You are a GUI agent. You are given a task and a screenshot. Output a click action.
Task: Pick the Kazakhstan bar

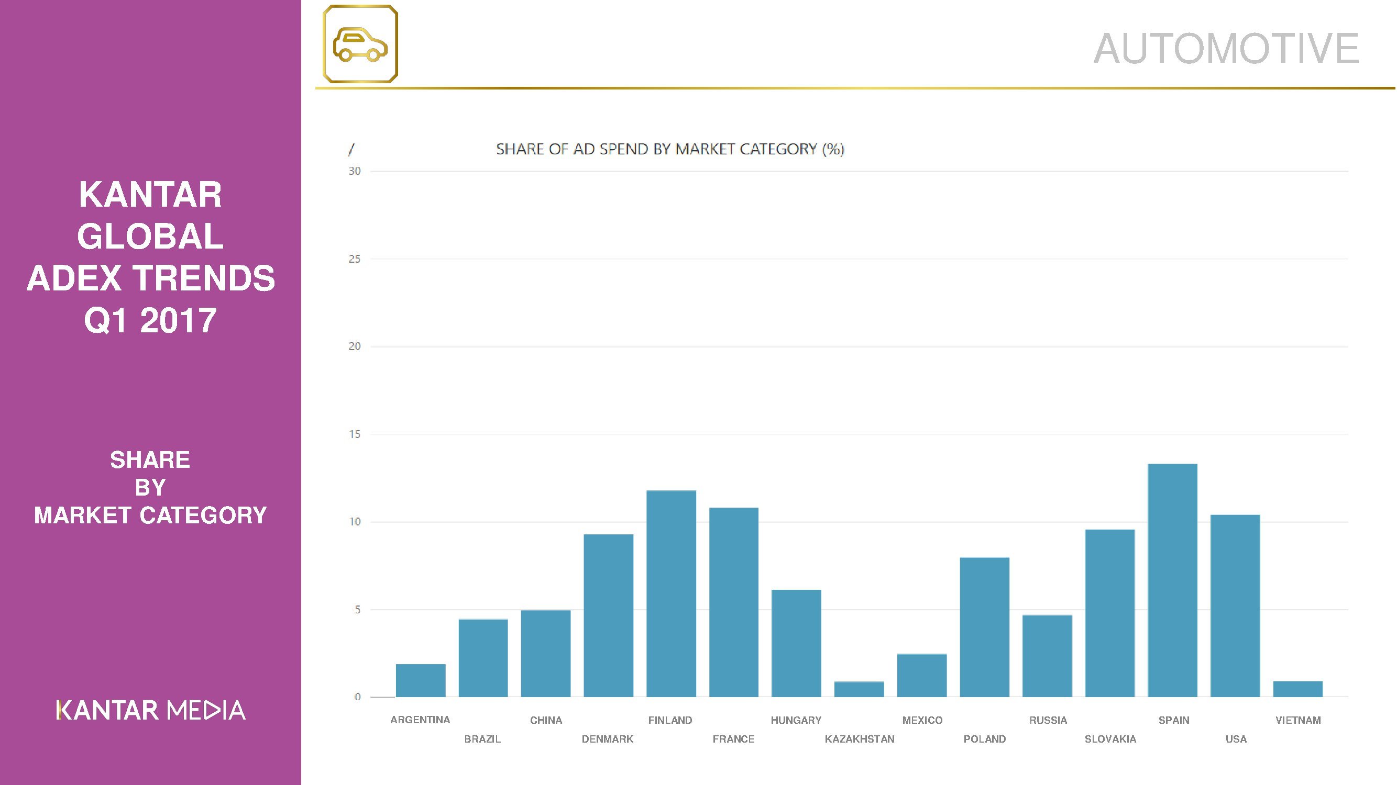click(859, 689)
